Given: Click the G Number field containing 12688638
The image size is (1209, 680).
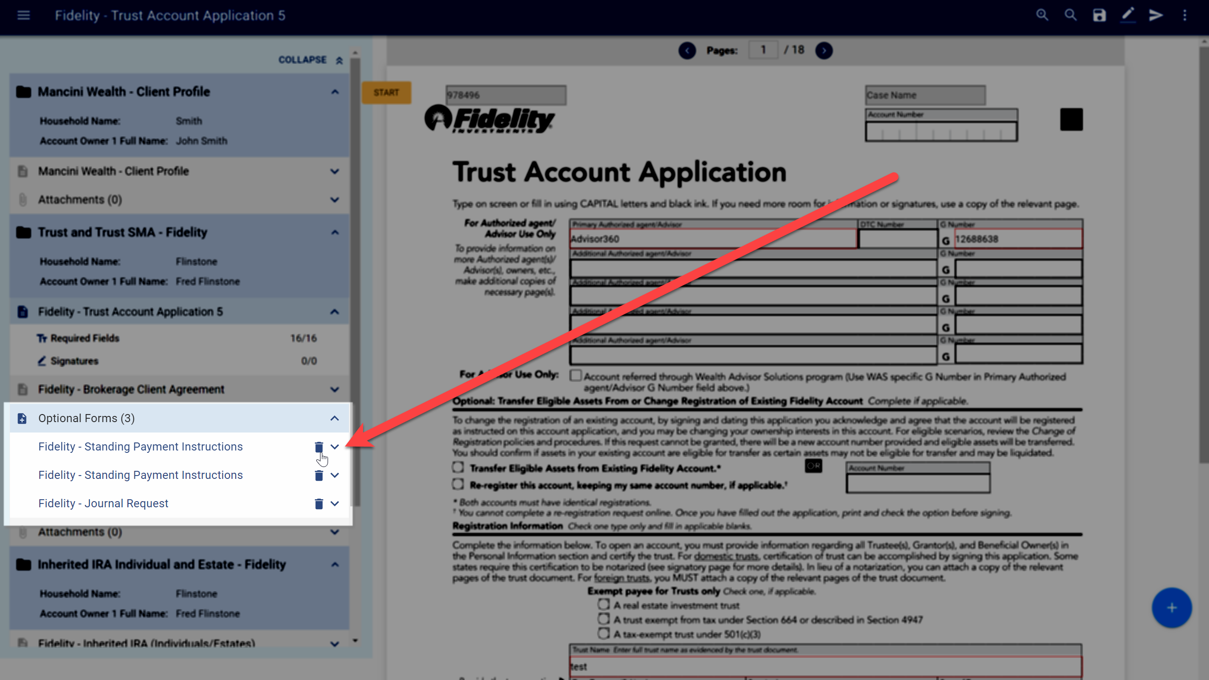Looking at the screenshot, I should click(1018, 239).
